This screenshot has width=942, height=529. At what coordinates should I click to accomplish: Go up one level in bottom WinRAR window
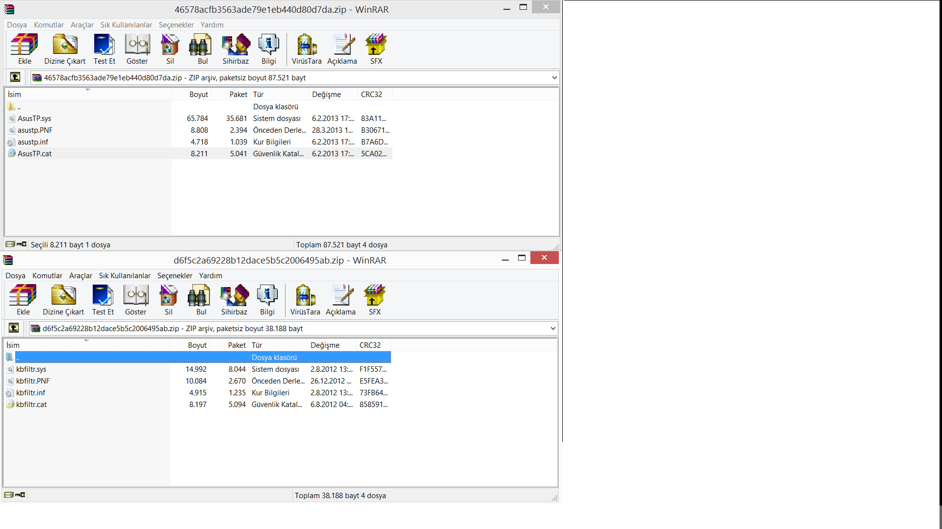14,328
